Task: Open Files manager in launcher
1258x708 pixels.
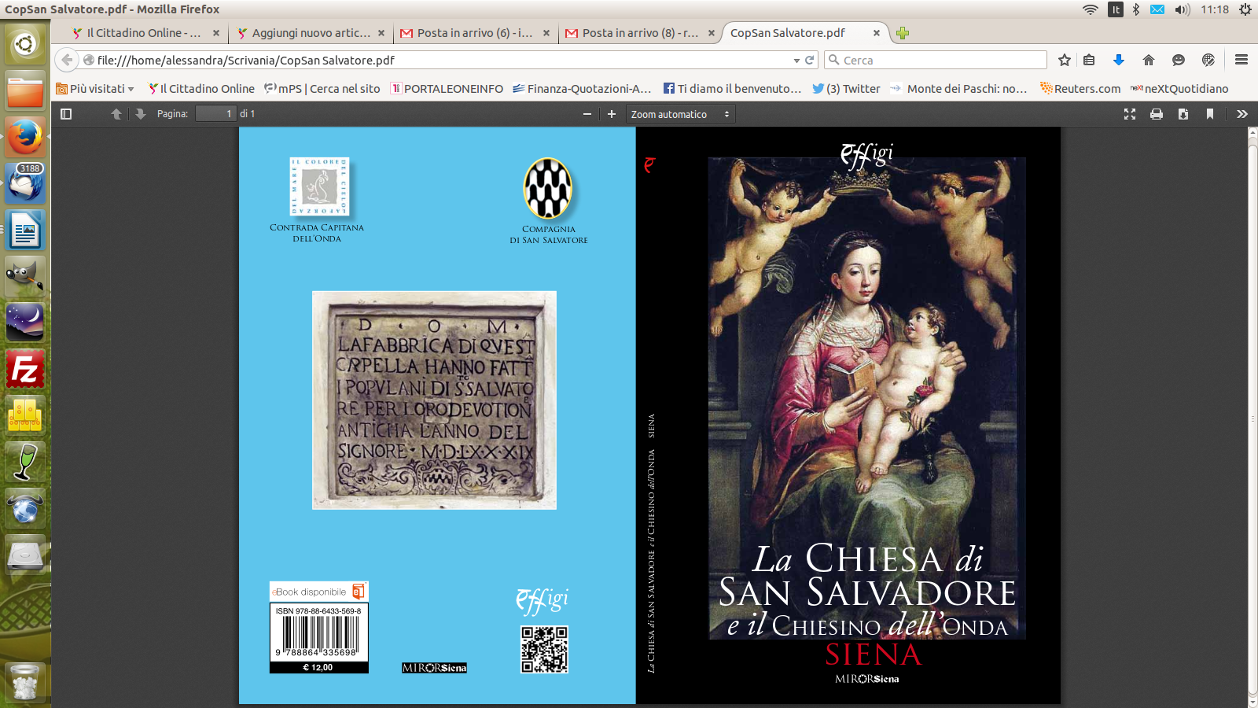Action: (x=25, y=91)
